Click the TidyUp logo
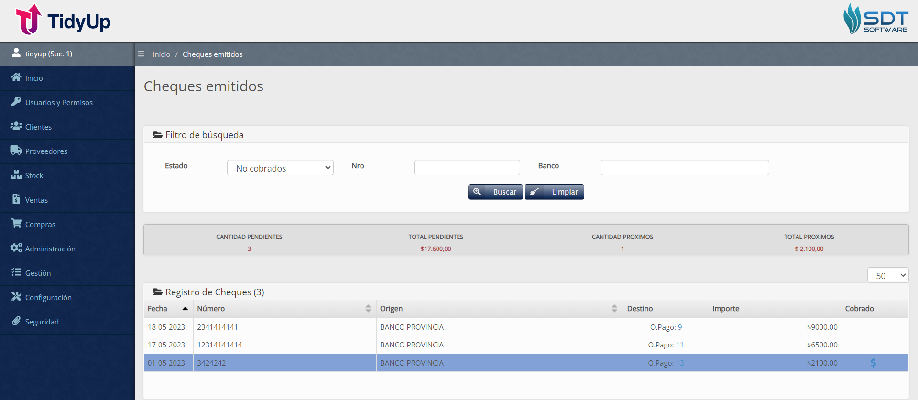 click(63, 20)
